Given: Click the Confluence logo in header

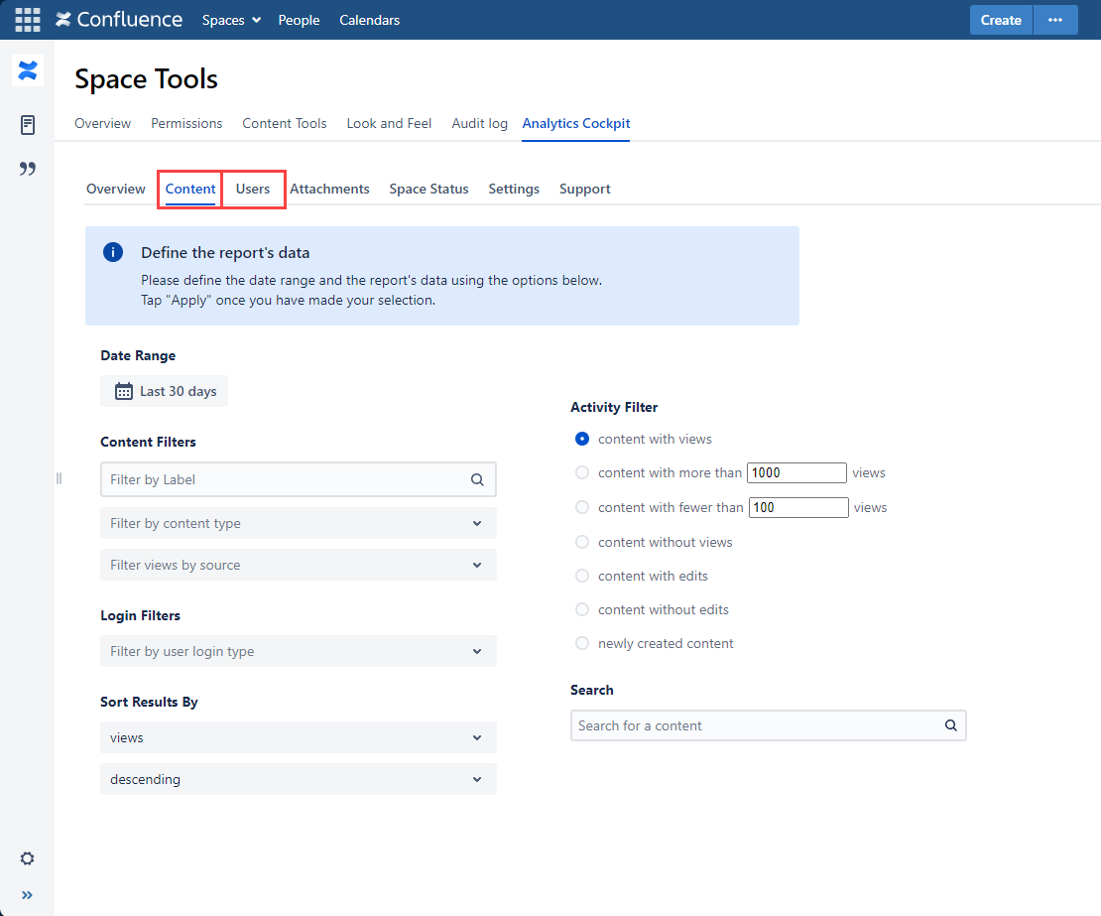Looking at the screenshot, I should point(119,20).
